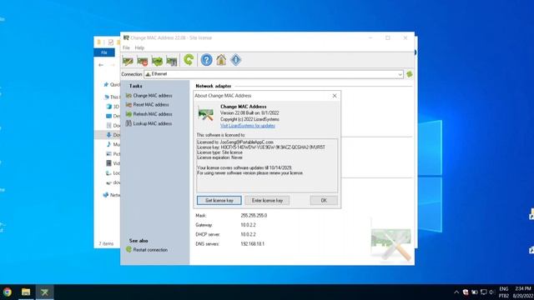534x300 pixels.
Task: Click the Change MAC address toolbar icon
Action: 128,61
